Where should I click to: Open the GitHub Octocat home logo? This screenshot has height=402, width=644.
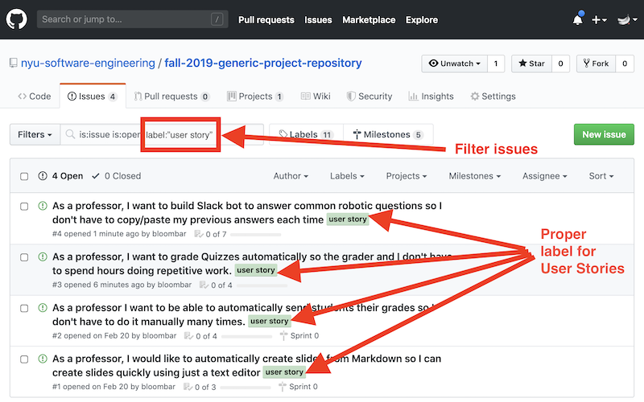pos(16,19)
